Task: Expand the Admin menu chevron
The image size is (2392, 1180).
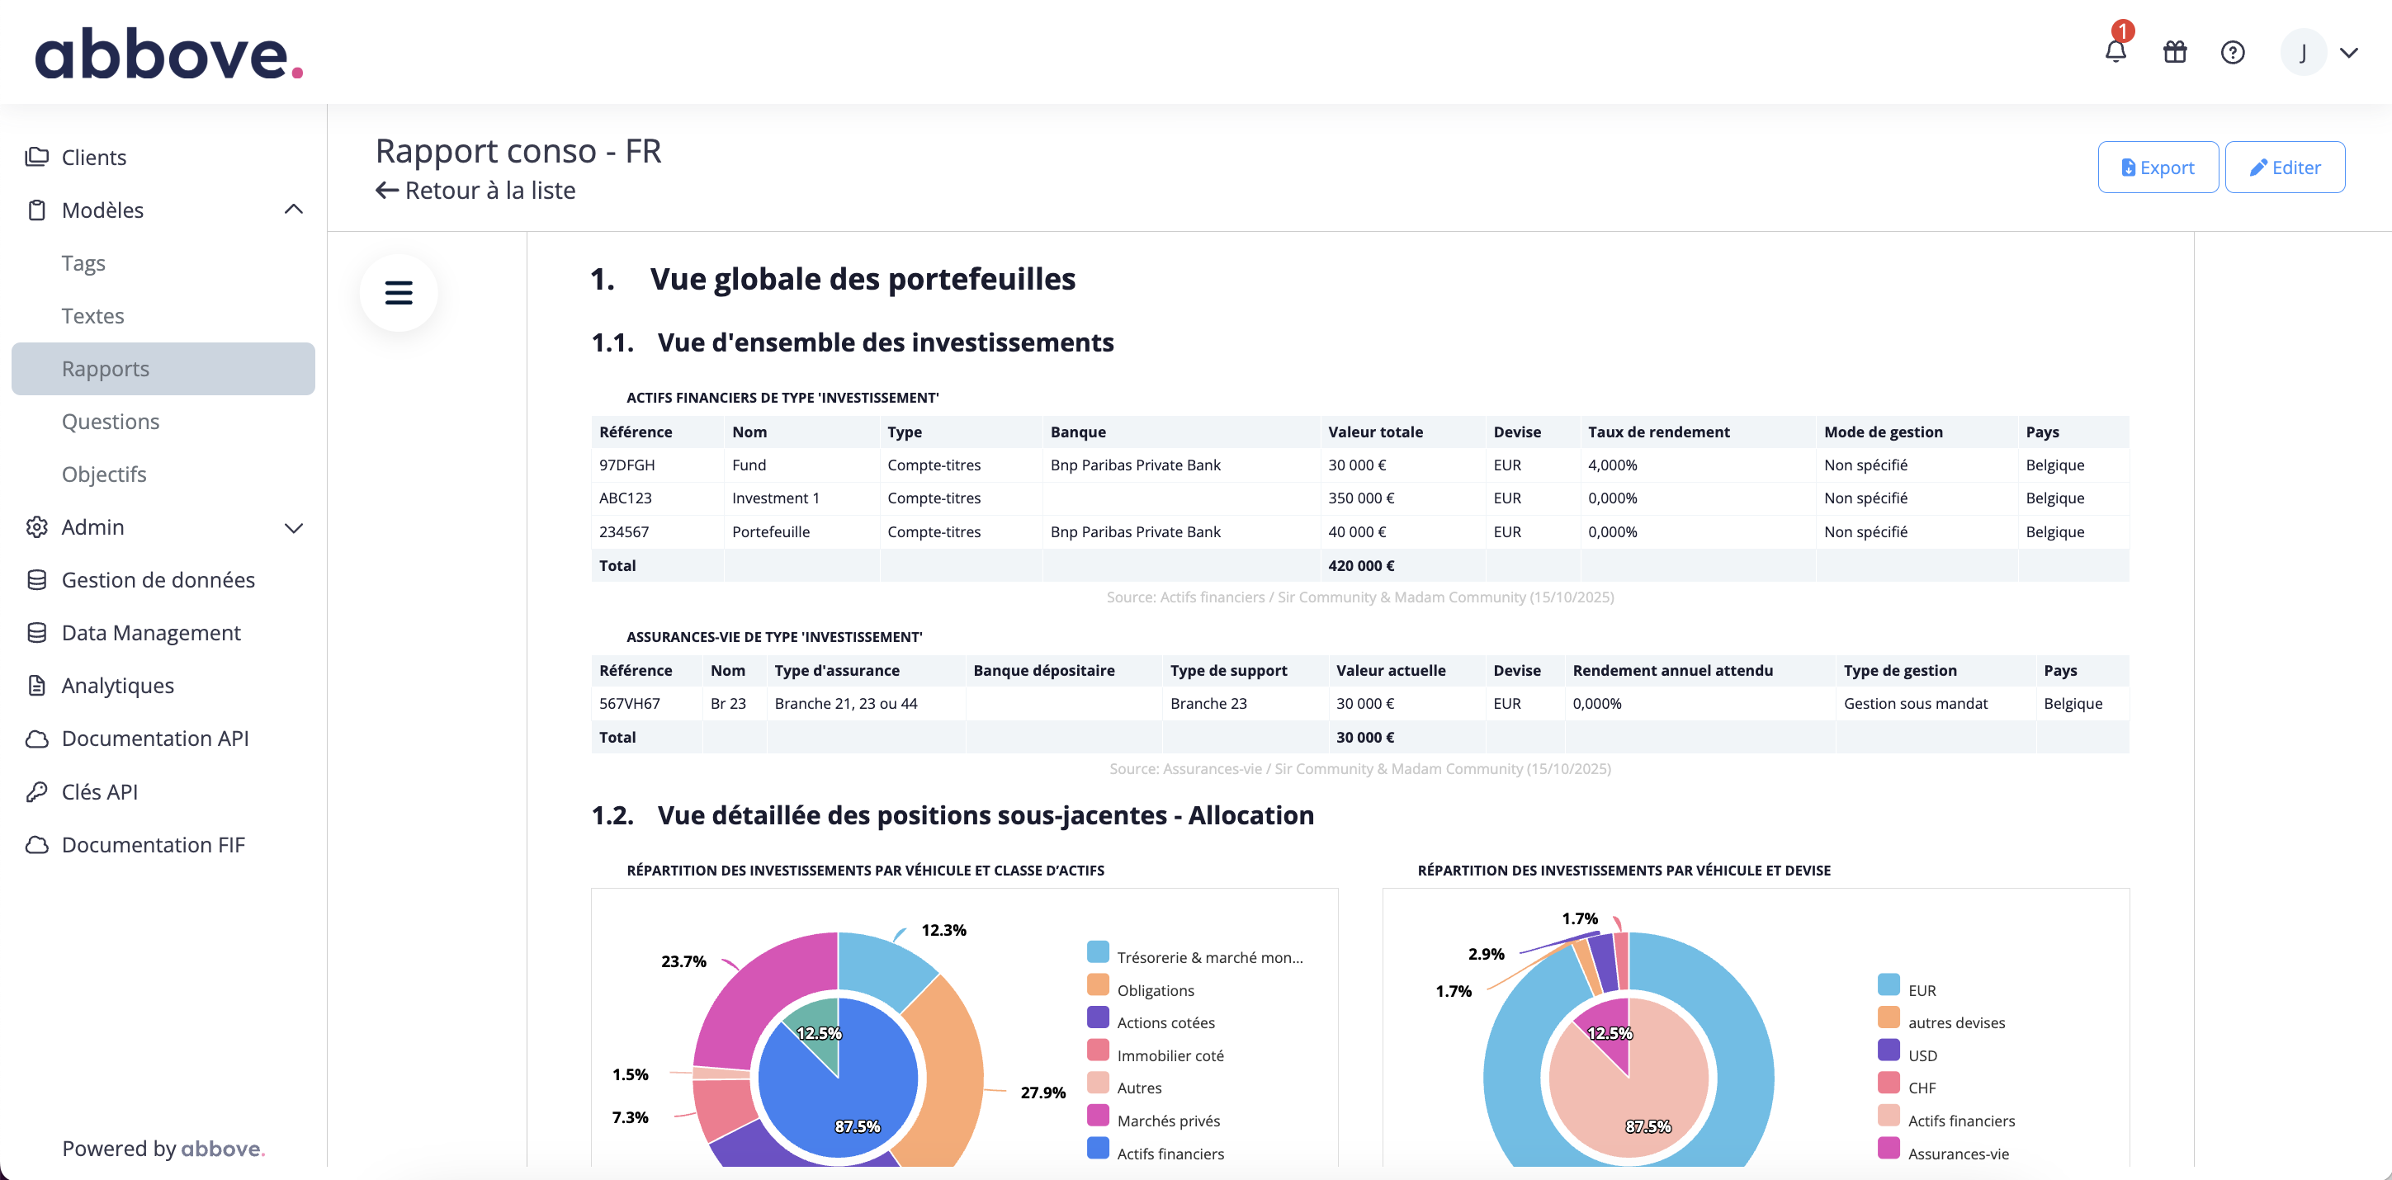Action: (294, 527)
